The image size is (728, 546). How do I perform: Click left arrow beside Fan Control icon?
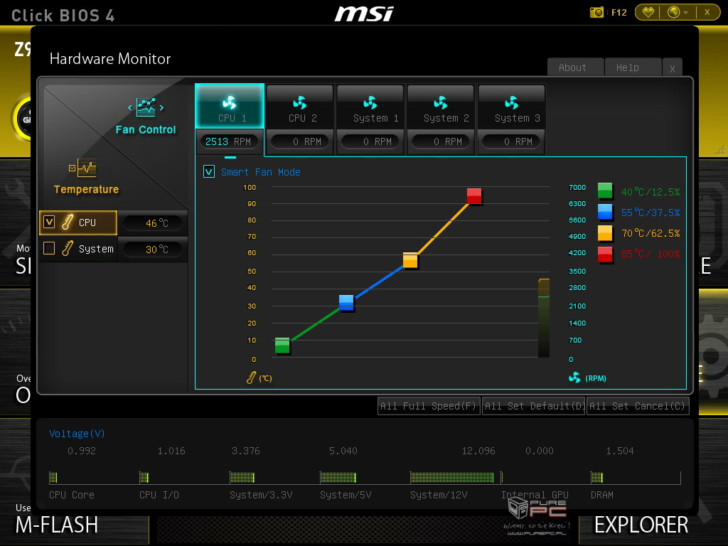[x=130, y=108]
